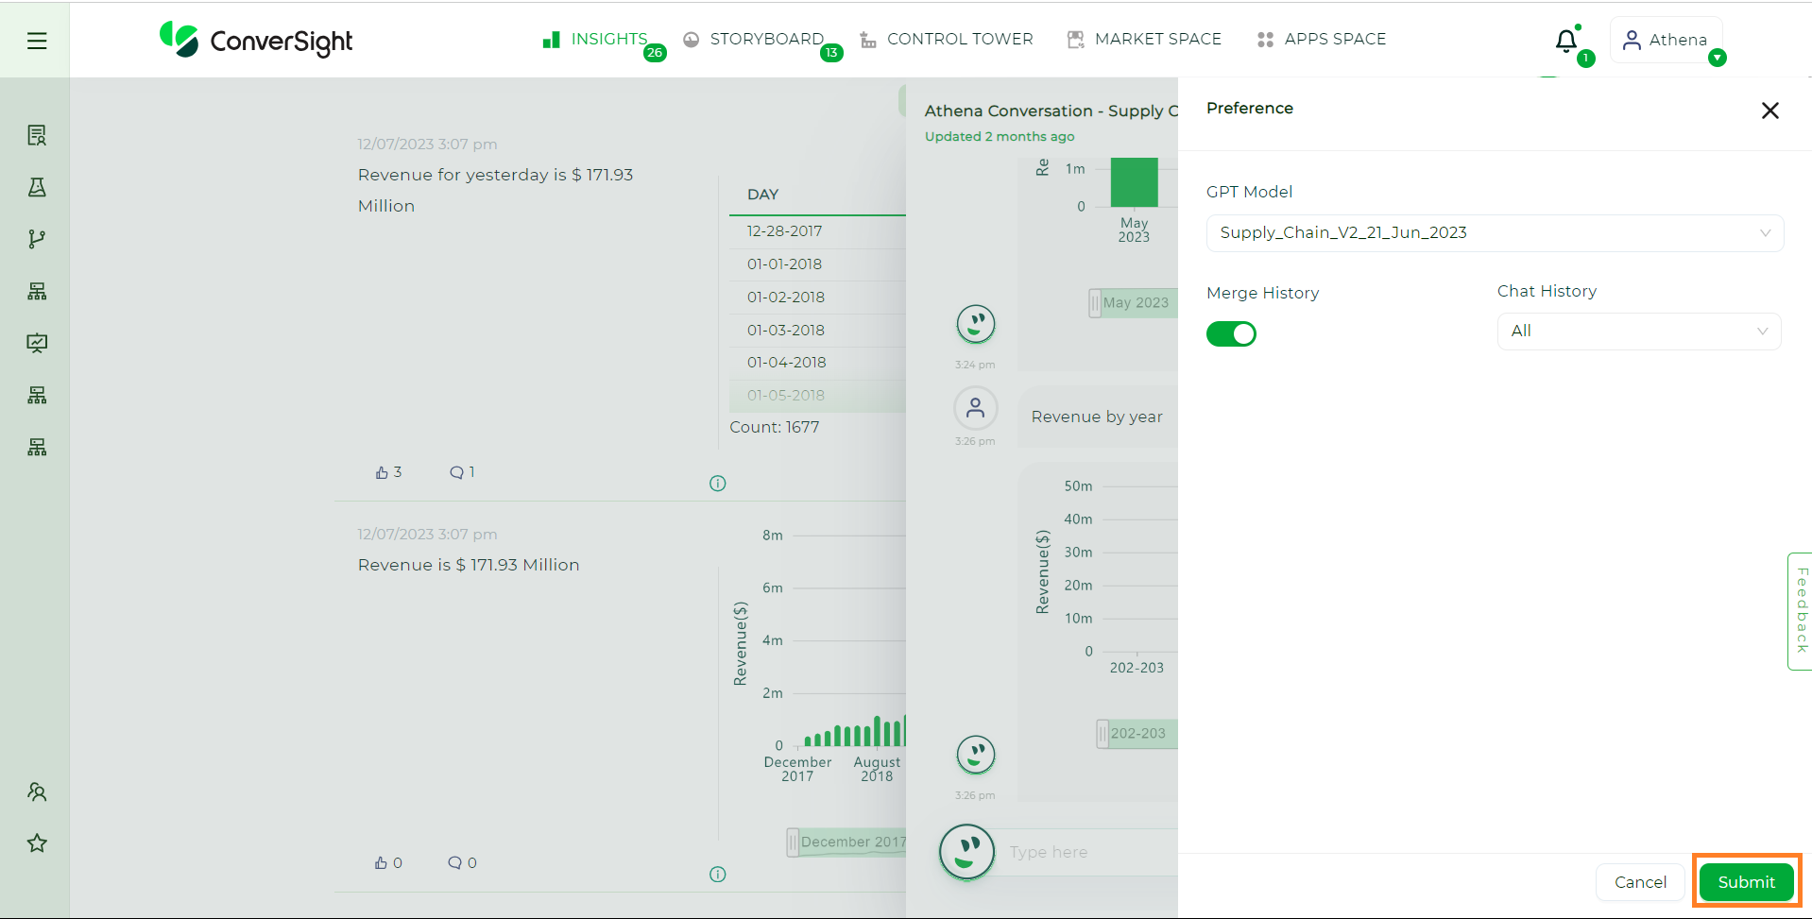Open the Athena user profile dropdown
1812x919 pixels.
point(1667,40)
